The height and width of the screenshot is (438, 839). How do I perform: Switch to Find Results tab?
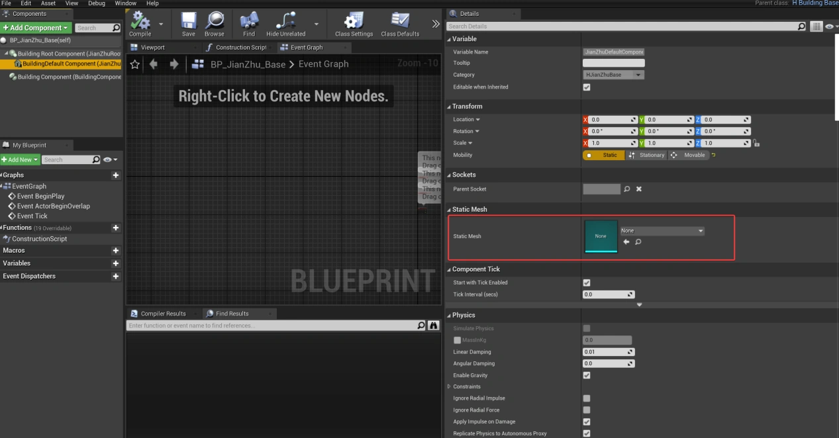tap(232, 314)
